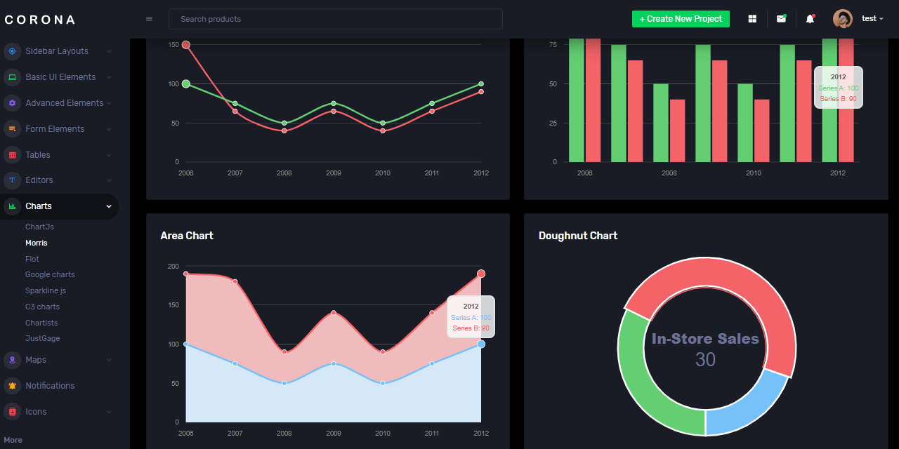Click the Doughnut Chart heading
This screenshot has height=449, width=899.
pos(578,236)
